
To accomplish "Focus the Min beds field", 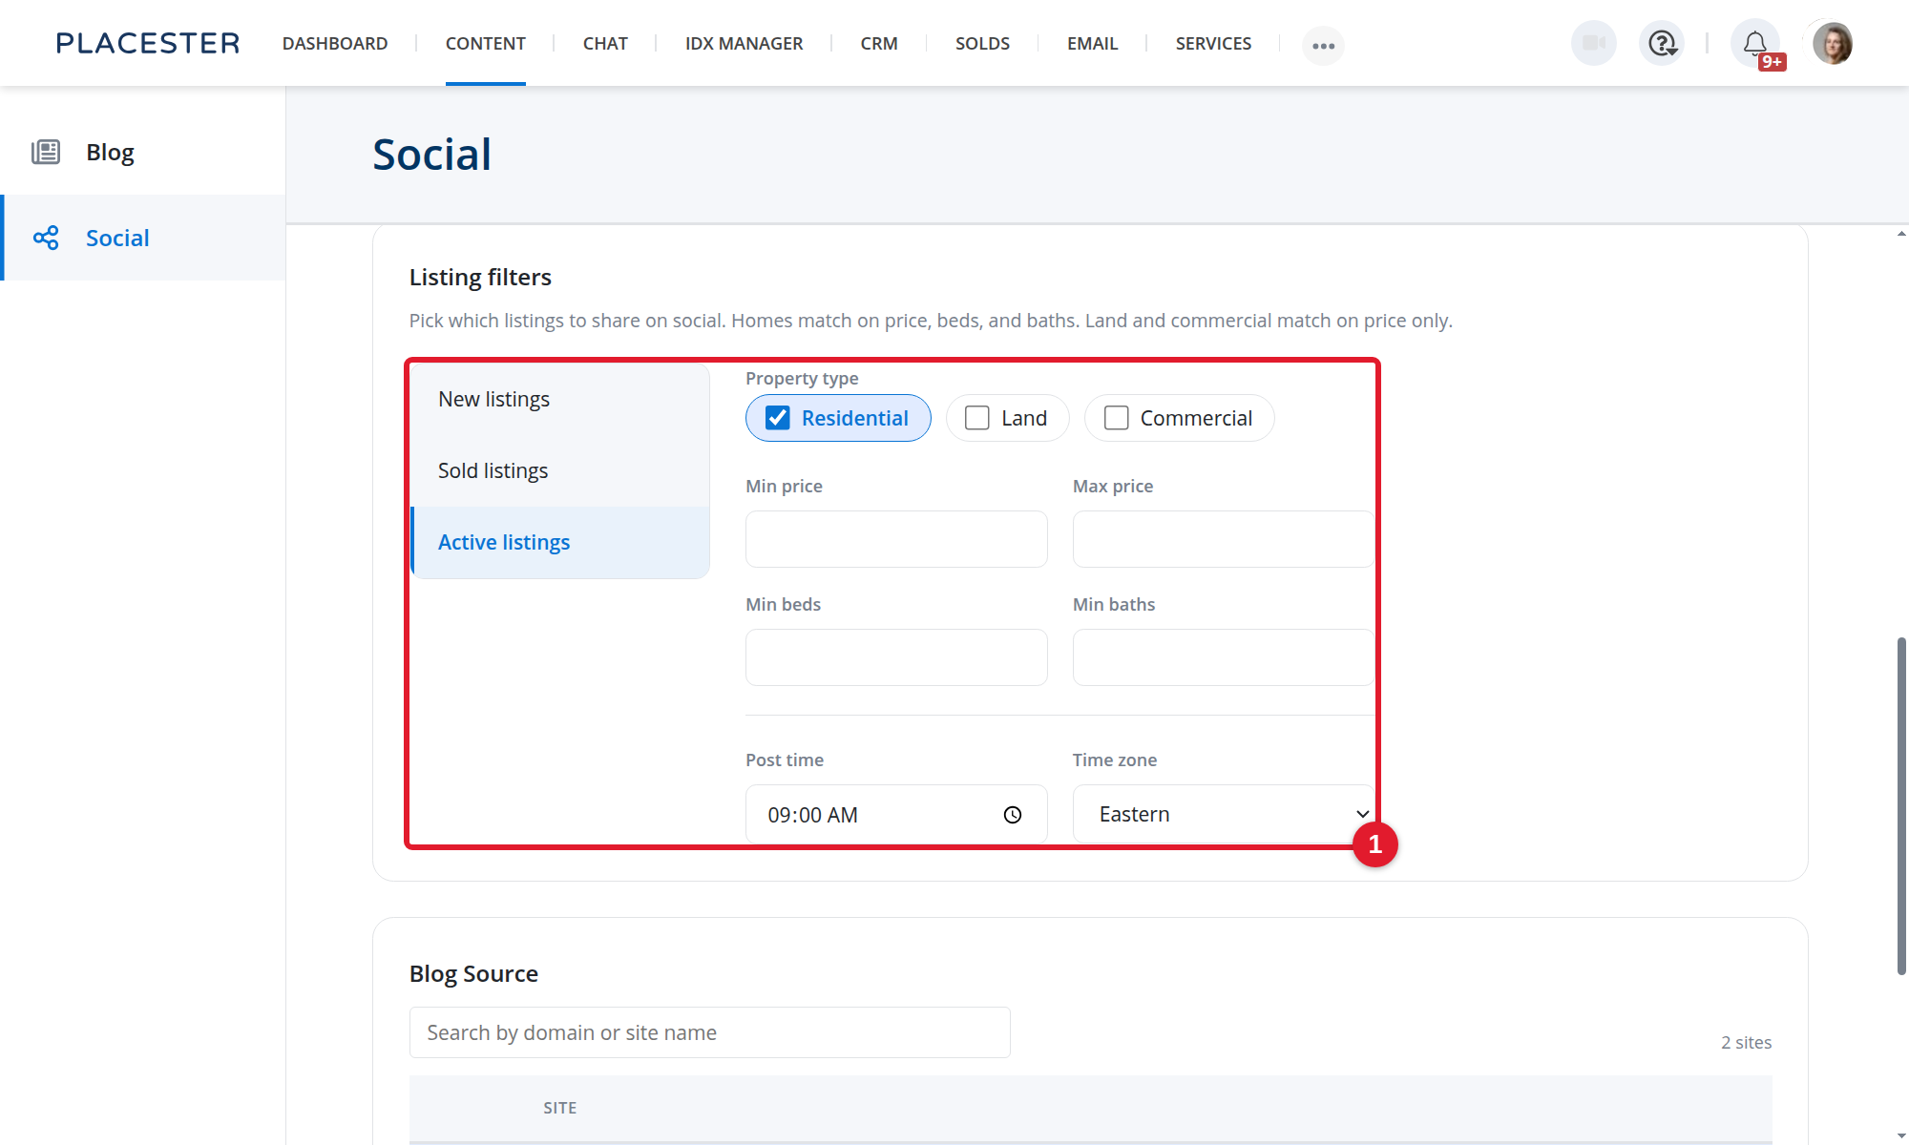I will click(x=896, y=657).
